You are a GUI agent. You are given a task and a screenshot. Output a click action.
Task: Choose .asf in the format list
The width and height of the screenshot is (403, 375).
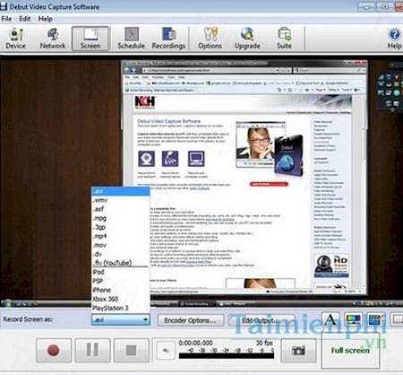(120, 209)
